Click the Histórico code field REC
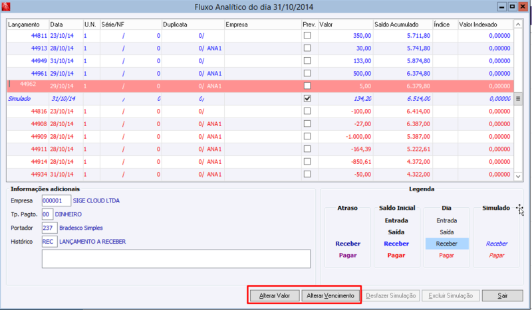Screen dimensions: 532x310 pos(49,242)
